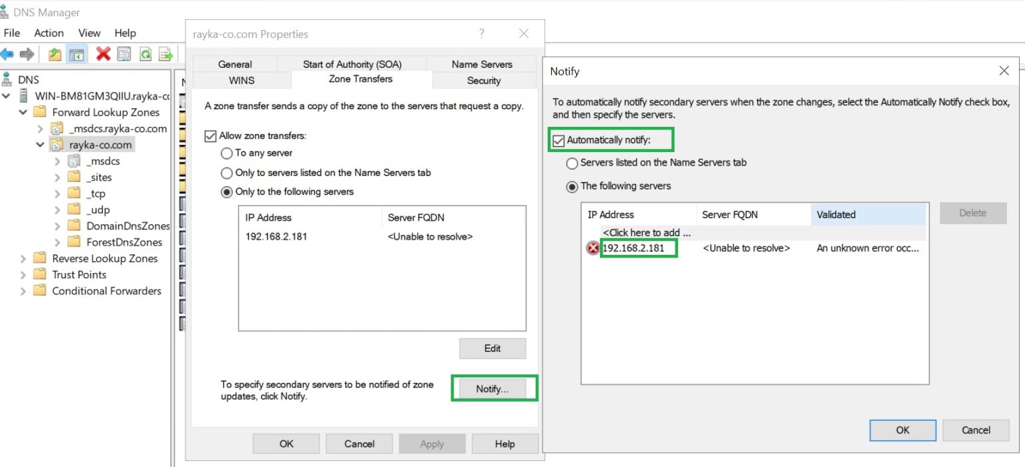This screenshot has width=1025, height=467.
Task: Select DomainDnsZones folder in tree
Action: tap(127, 226)
